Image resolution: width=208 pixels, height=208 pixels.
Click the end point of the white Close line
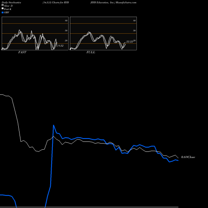click(x=178, y=158)
